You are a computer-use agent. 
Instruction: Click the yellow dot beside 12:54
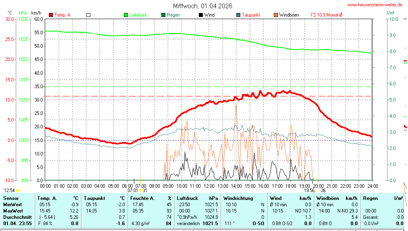18,190
